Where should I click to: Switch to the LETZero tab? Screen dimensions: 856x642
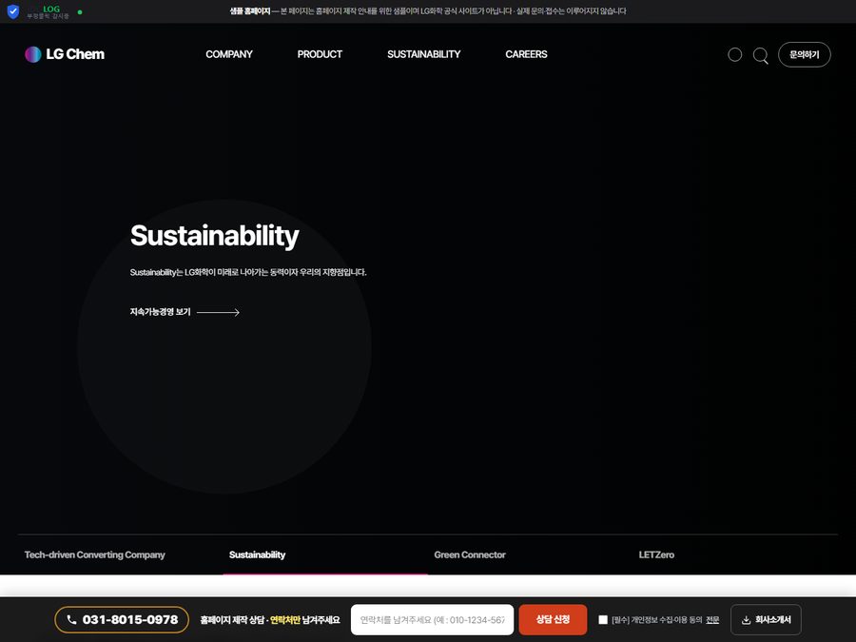(656, 554)
